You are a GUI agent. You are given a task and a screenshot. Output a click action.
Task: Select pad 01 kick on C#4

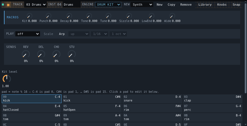[x=92, y=99]
